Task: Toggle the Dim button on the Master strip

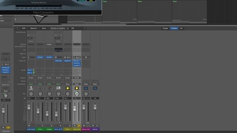Action: coord(97,126)
